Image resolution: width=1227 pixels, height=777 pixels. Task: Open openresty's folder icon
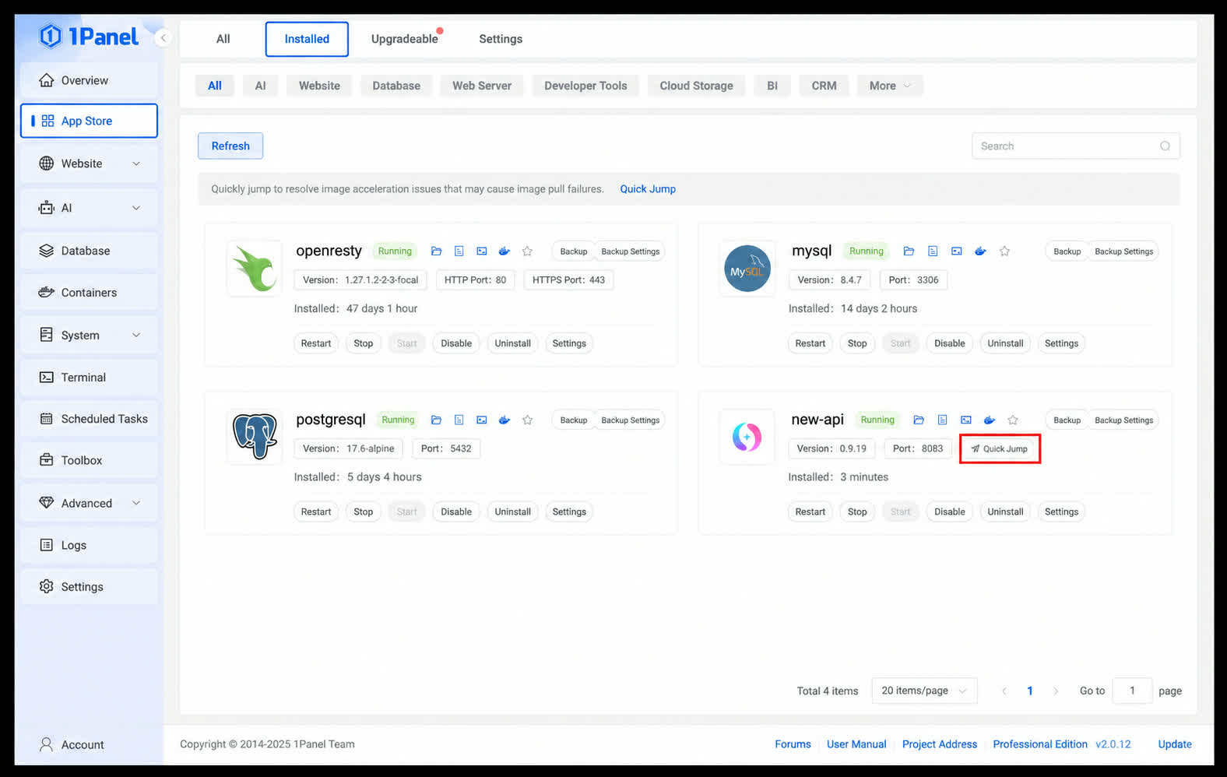(x=436, y=251)
